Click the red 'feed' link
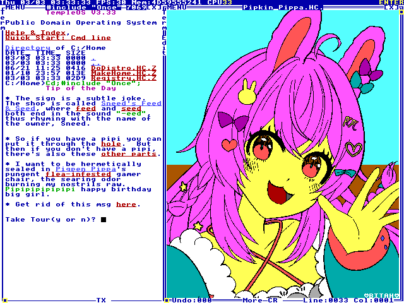The height and width of the screenshot is (303, 404). pos(86,109)
